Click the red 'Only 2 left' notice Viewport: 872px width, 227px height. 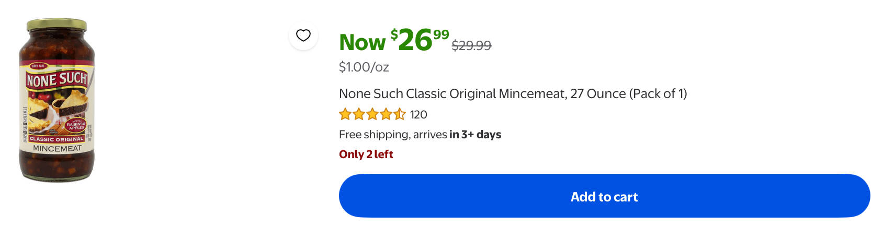pyautogui.click(x=366, y=154)
